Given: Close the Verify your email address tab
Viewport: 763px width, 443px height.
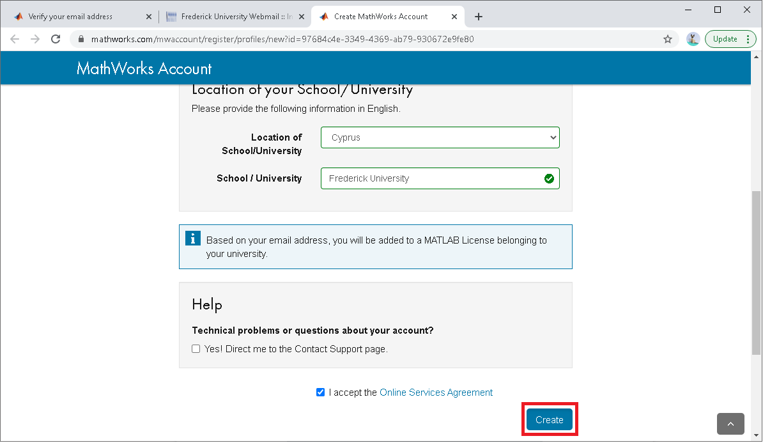Looking at the screenshot, I should click(x=149, y=17).
